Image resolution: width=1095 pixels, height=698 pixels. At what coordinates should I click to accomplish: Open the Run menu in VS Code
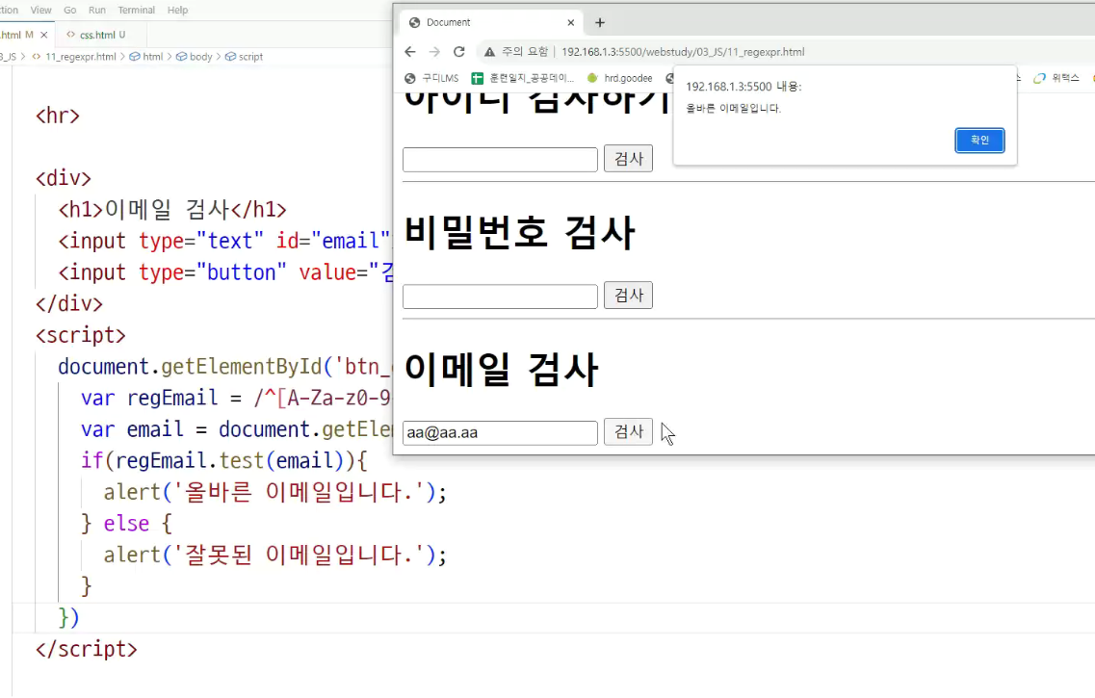coord(97,10)
